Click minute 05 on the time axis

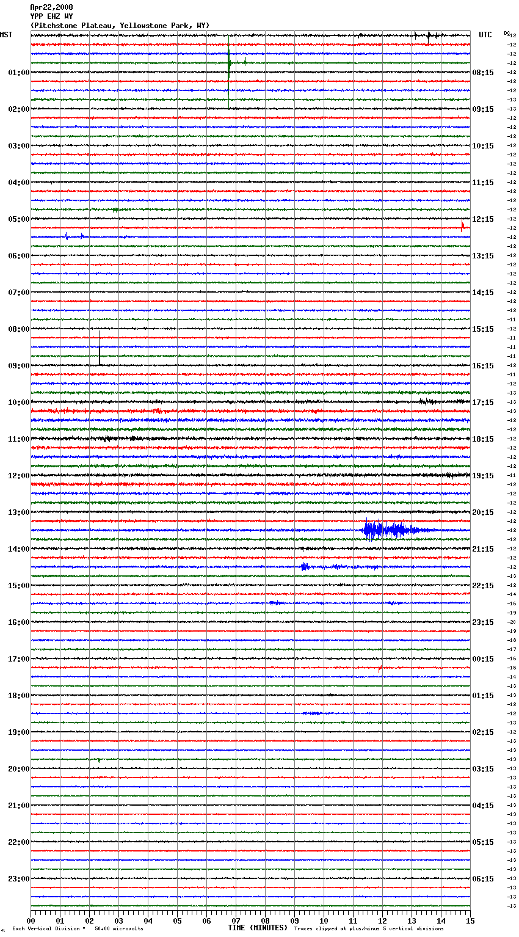click(x=177, y=921)
